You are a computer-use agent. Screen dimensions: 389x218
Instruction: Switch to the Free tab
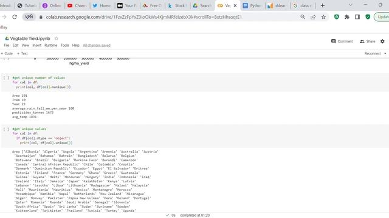152,5
